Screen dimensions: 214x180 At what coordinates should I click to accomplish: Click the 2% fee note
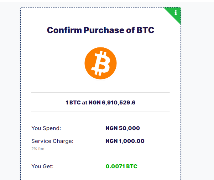click(x=38, y=149)
